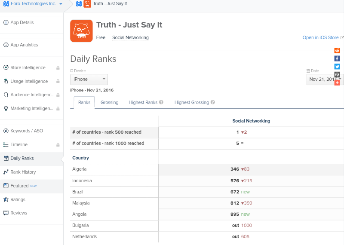
Task: Select the Ranks tab
Action: (84, 102)
